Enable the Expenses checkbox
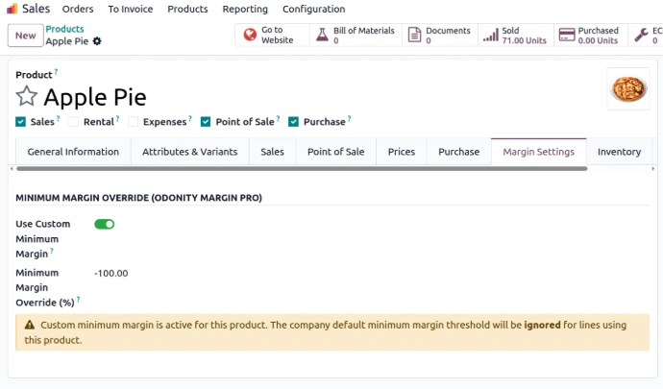The height and width of the screenshot is (389, 663). 134,122
